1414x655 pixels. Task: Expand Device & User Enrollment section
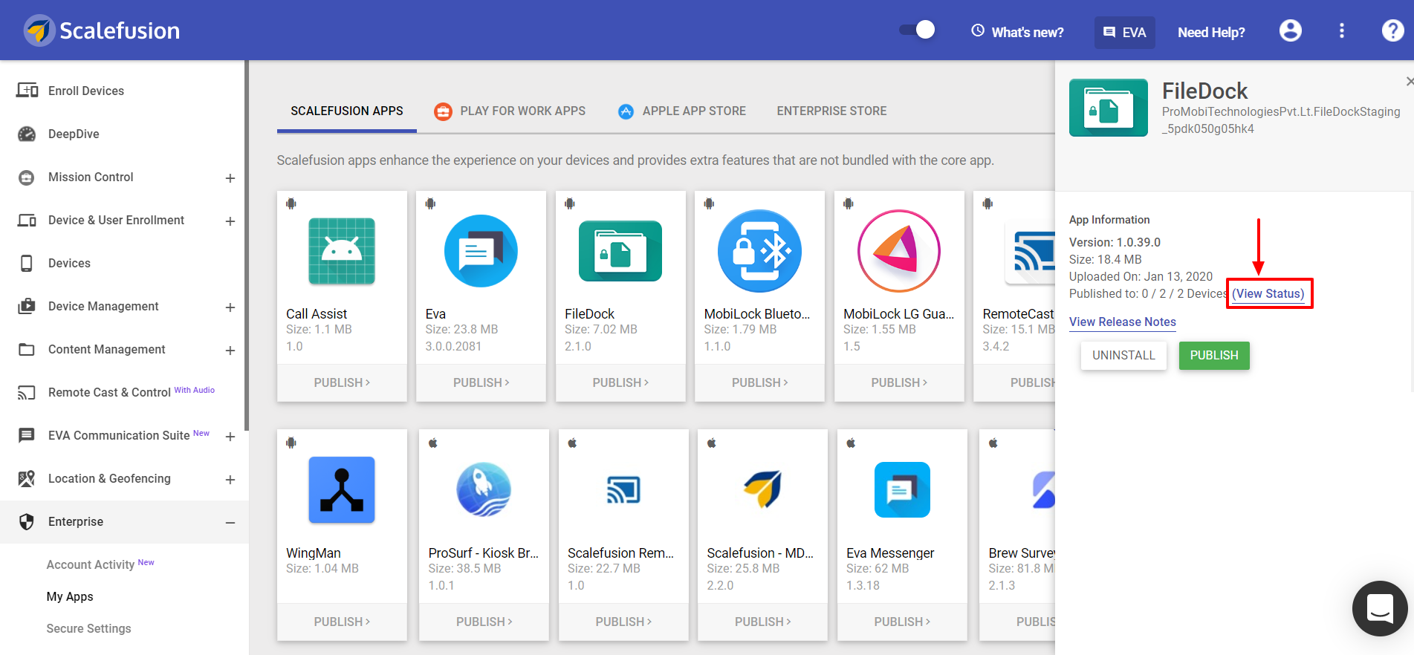coord(230,221)
